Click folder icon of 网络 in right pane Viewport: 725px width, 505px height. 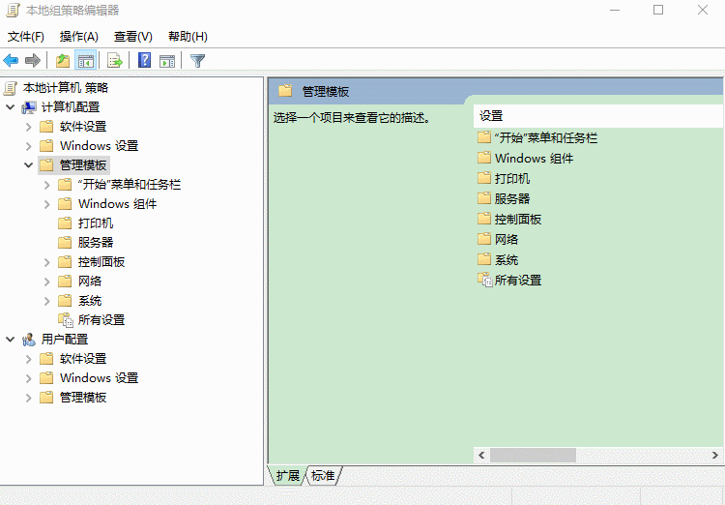point(484,239)
